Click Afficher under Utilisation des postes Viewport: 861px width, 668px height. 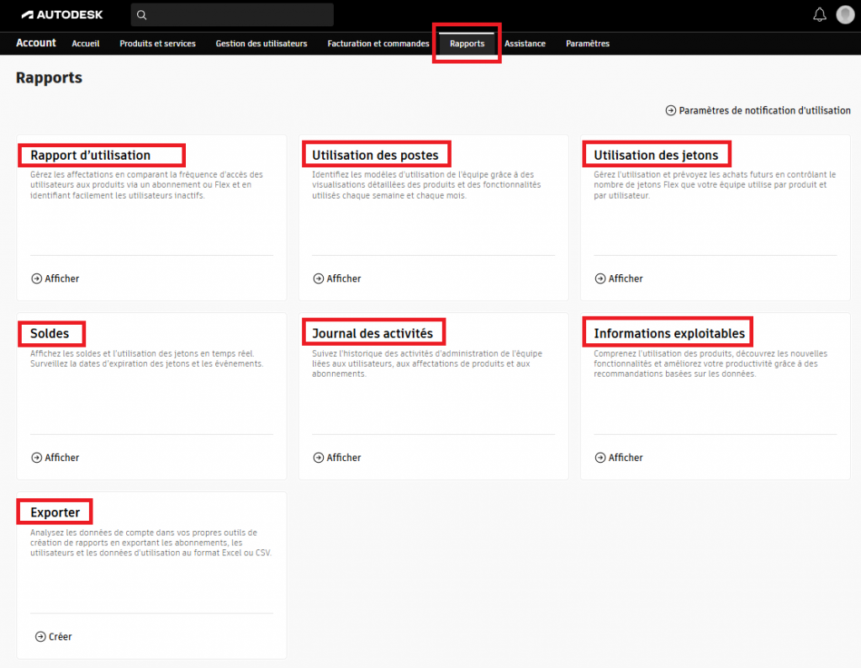(x=343, y=278)
